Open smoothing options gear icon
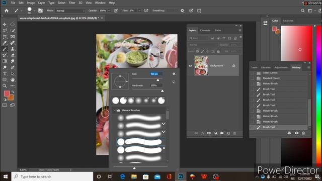322x181 pixels. tap(182, 11)
